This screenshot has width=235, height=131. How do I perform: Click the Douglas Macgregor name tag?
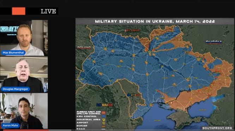[x=15, y=89]
